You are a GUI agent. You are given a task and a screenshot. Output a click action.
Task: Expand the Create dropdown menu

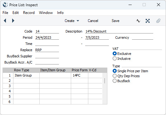coord(72,21)
